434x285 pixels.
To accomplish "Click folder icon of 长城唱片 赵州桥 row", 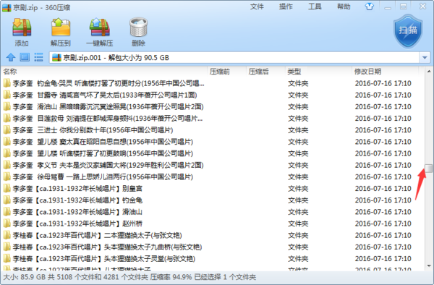I will (x=7, y=224).
